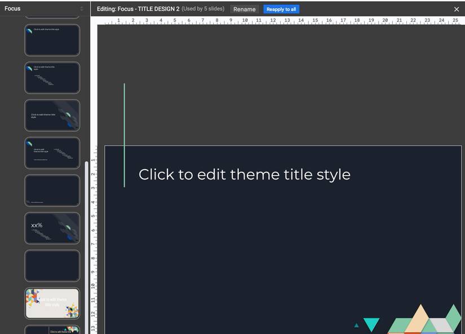This screenshot has width=465, height=334.
Task: Select the large teal inverted triangle shape
Action: (x=371, y=324)
